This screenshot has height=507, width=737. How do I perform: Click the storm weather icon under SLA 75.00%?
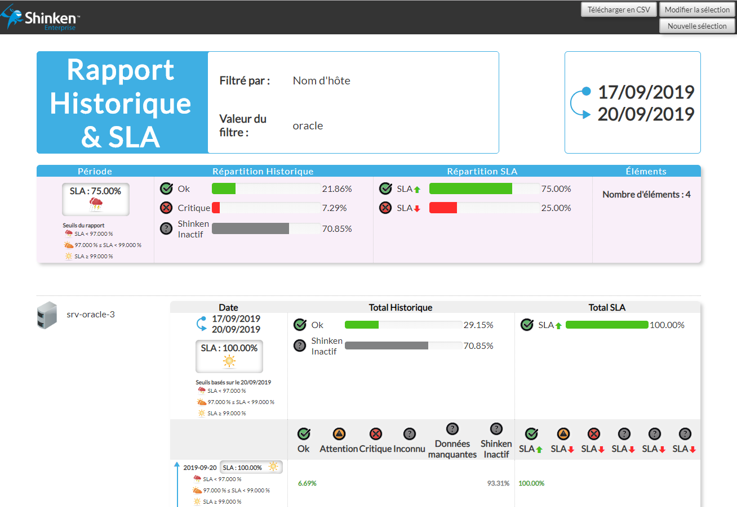(96, 204)
